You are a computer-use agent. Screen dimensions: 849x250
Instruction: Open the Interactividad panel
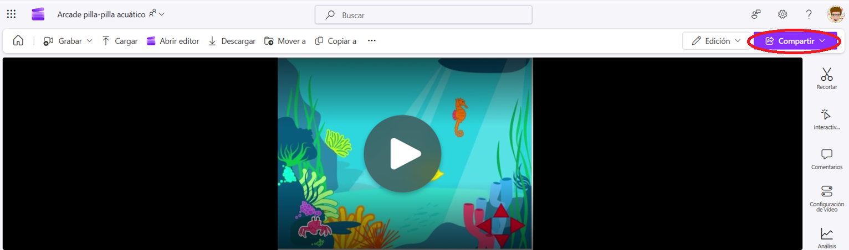827,119
